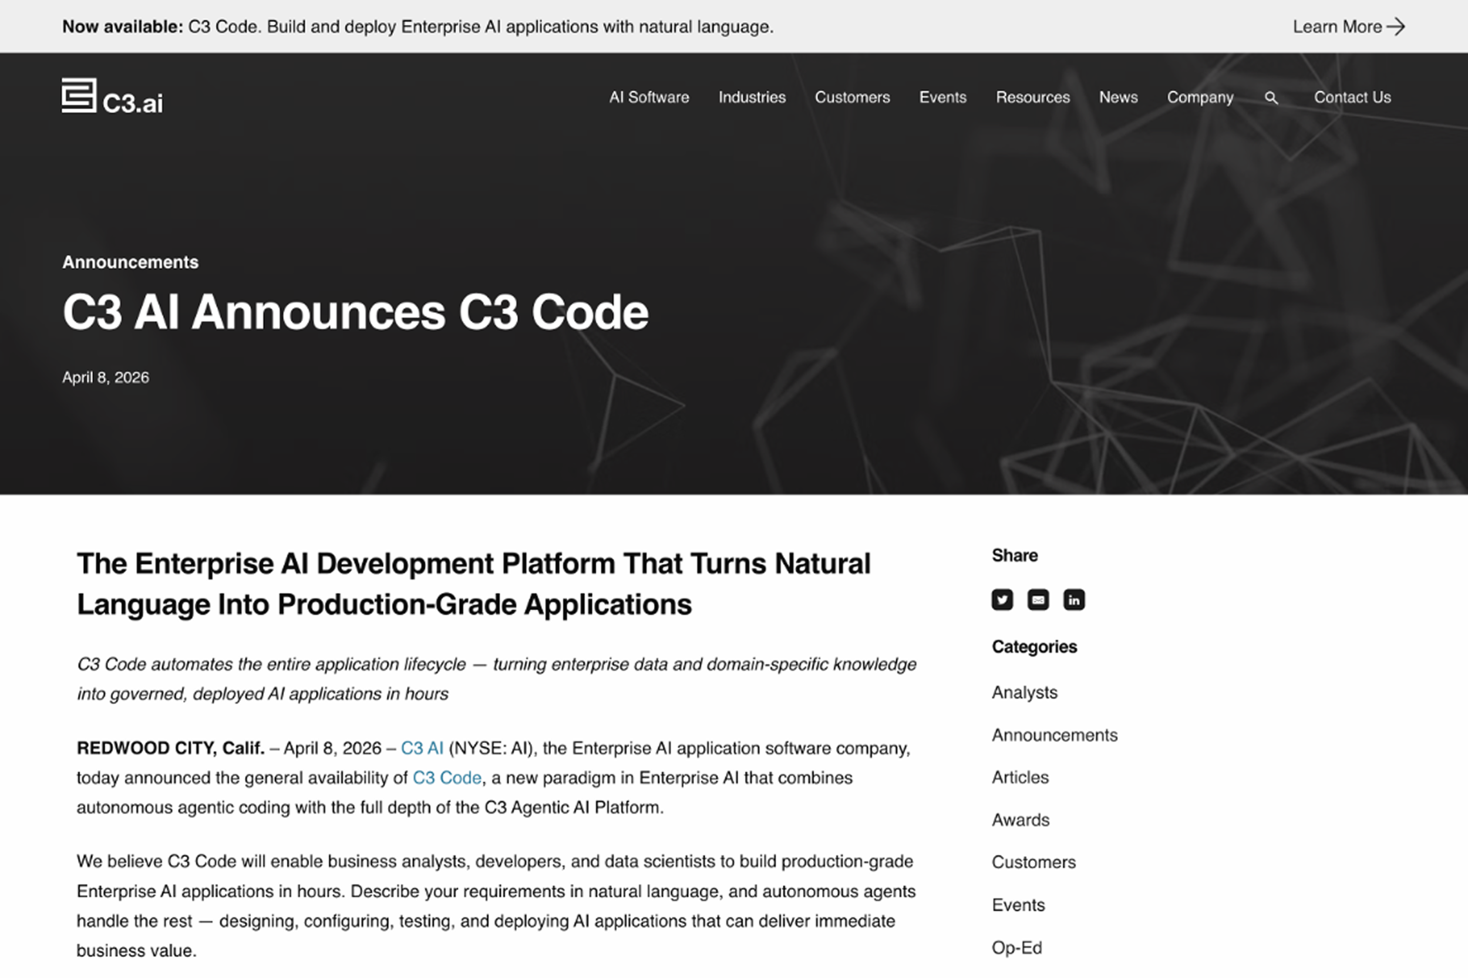Click the Learn More arrow link
Viewport: 1468px width, 978px height.
click(1349, 27)
